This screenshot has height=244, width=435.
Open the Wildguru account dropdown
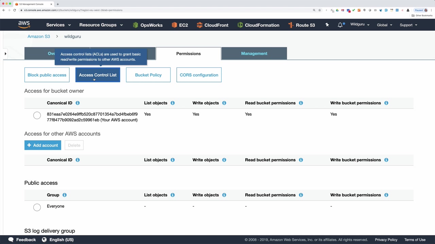[360, 25]
